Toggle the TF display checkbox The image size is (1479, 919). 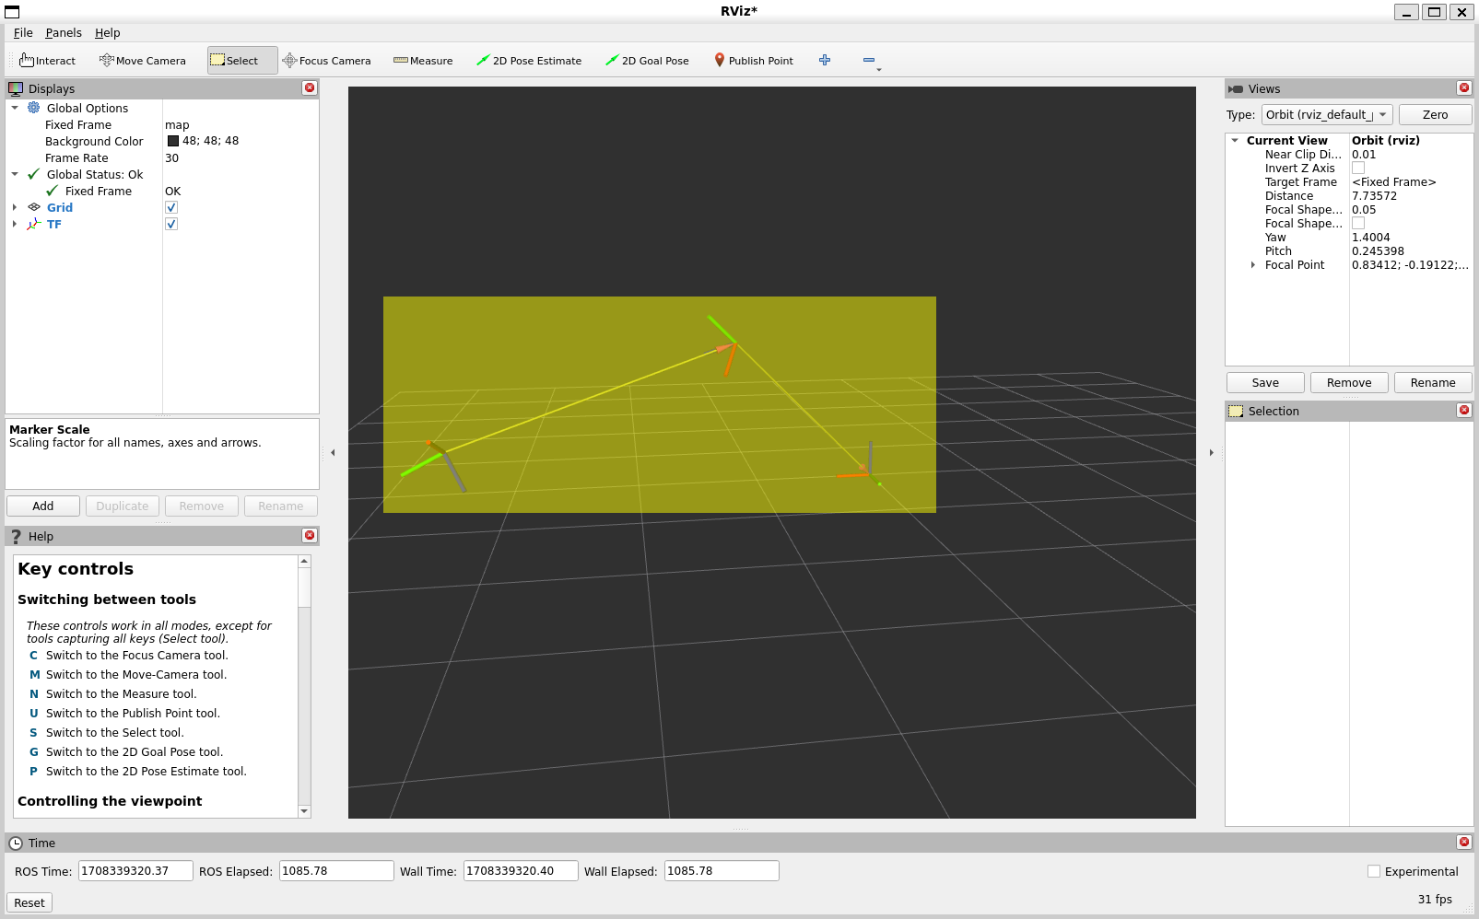171,225
